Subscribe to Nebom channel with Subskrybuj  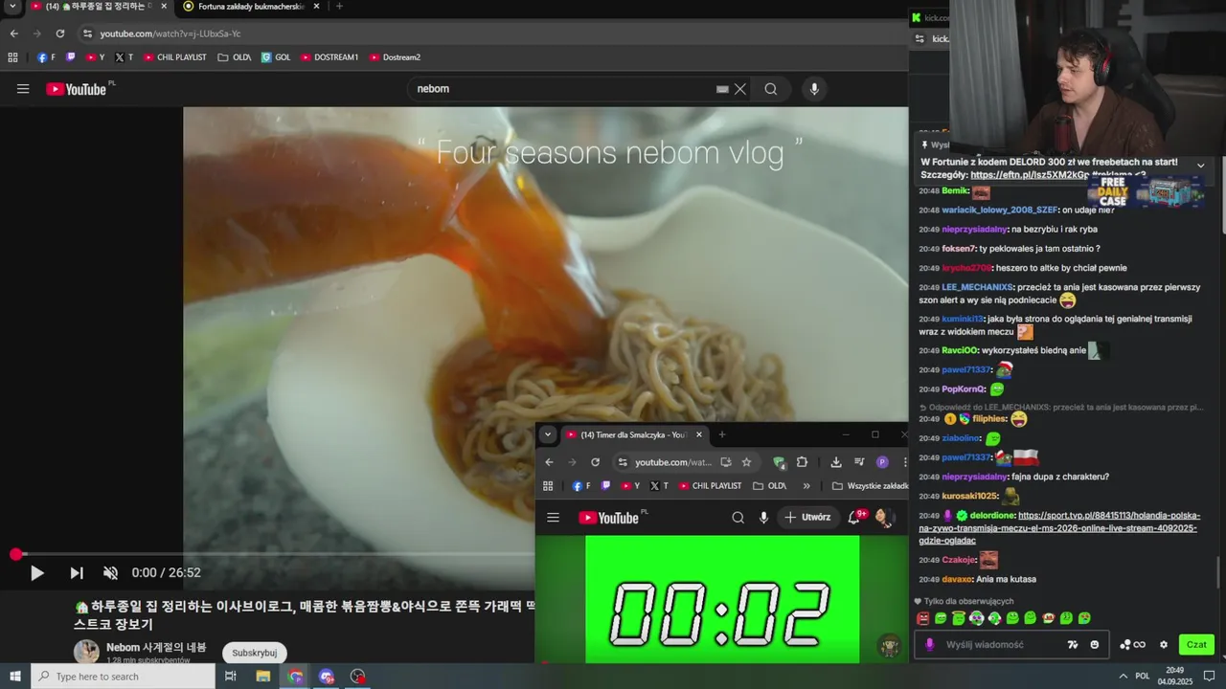[255, 653]
